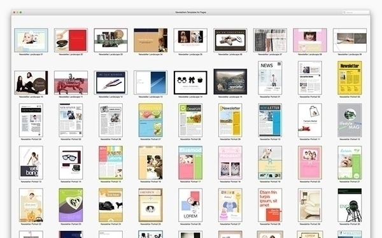Open Newsletter Portrait 12 lifestyle MAG template

(x=350, y=120)
